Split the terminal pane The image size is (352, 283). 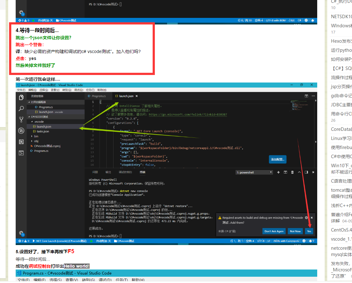285,173
